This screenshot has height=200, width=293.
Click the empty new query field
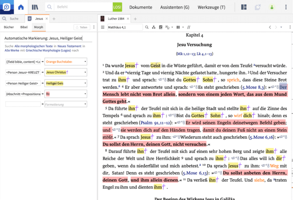[x=23, y=104]
